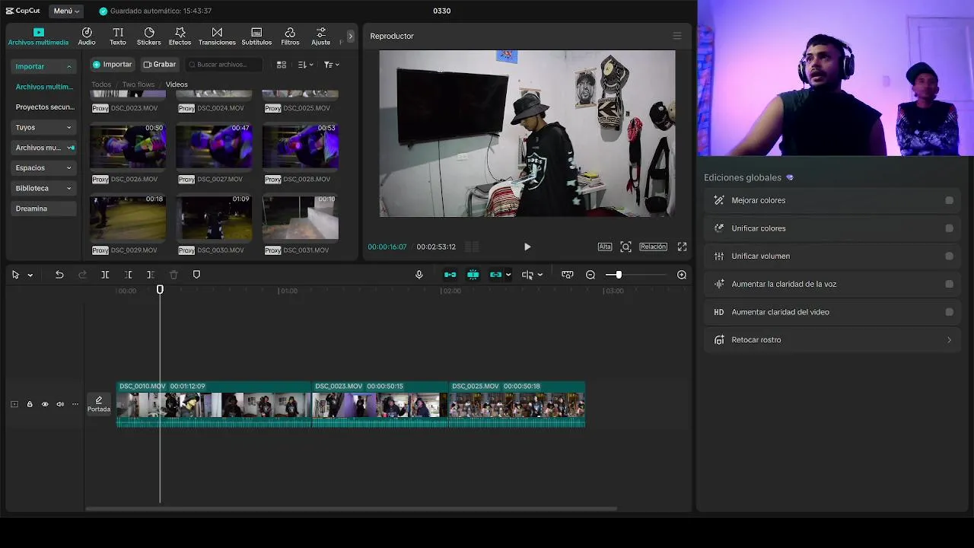
Task: Open the Filtros panel
Action: [290, 37]
